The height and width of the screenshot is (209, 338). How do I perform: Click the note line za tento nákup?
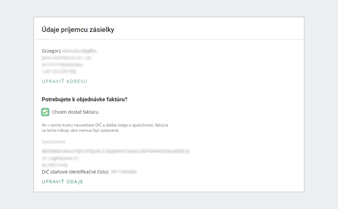point(81,130)
